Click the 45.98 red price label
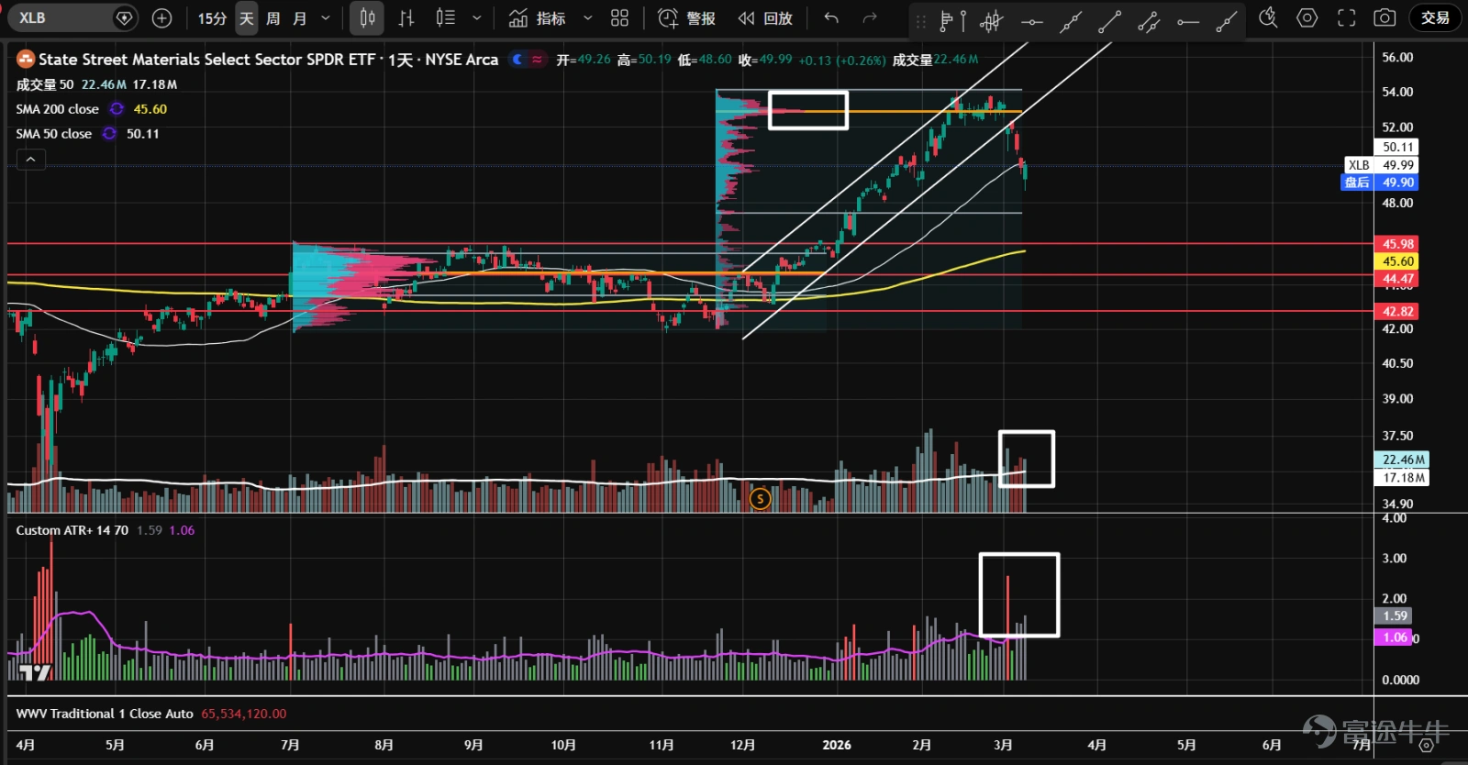Viewport: 1468px width, 765px height. [1397, 244]
